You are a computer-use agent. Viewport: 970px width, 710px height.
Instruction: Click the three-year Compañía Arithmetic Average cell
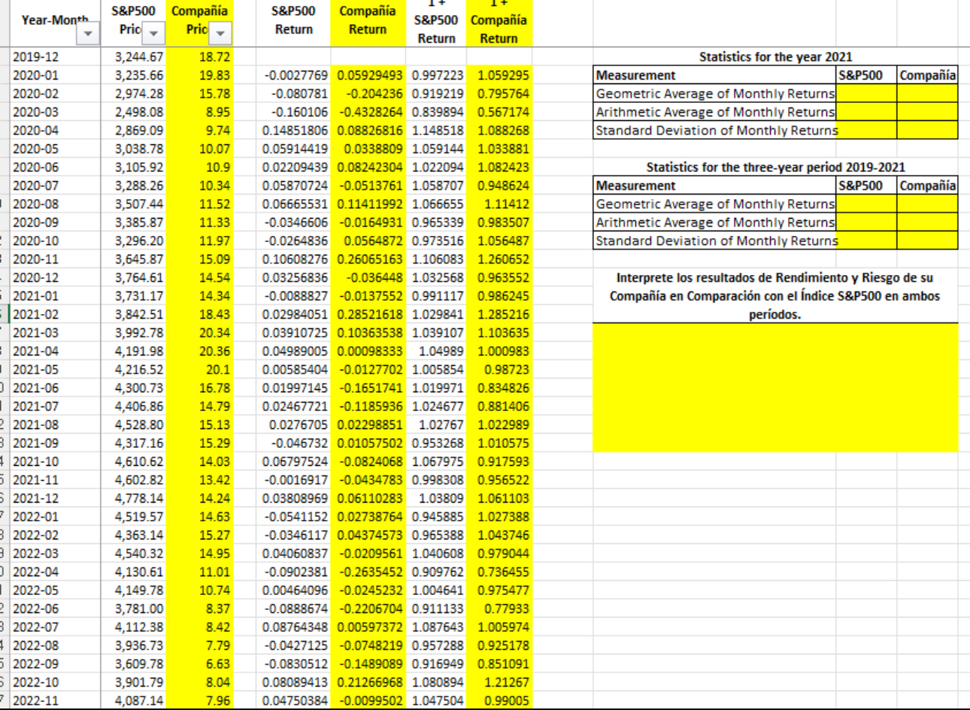tap(928, 222)
